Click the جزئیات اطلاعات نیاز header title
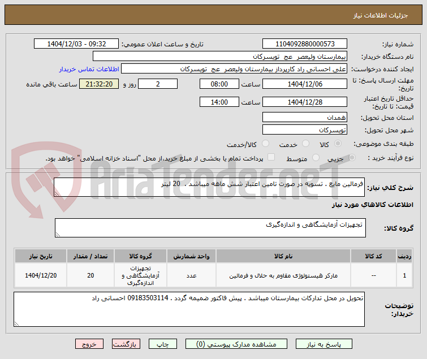The width and height of the screenshot is (427, 359). tap(381, 15)
